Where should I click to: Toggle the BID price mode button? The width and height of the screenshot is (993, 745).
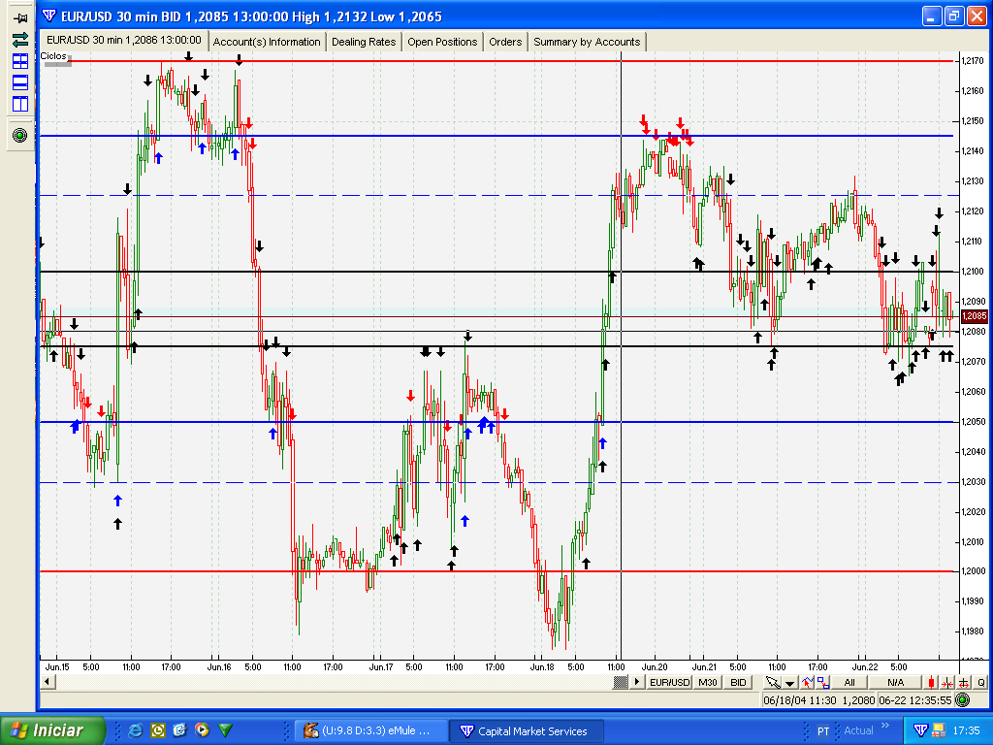(x=737, y=682)
